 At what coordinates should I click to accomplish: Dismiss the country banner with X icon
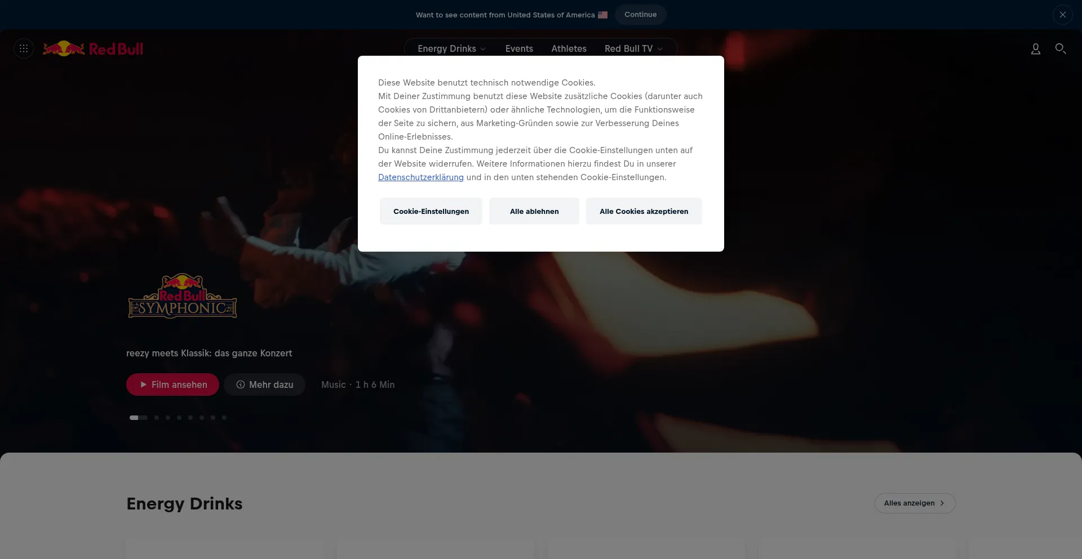click(x=1062, y=15)
